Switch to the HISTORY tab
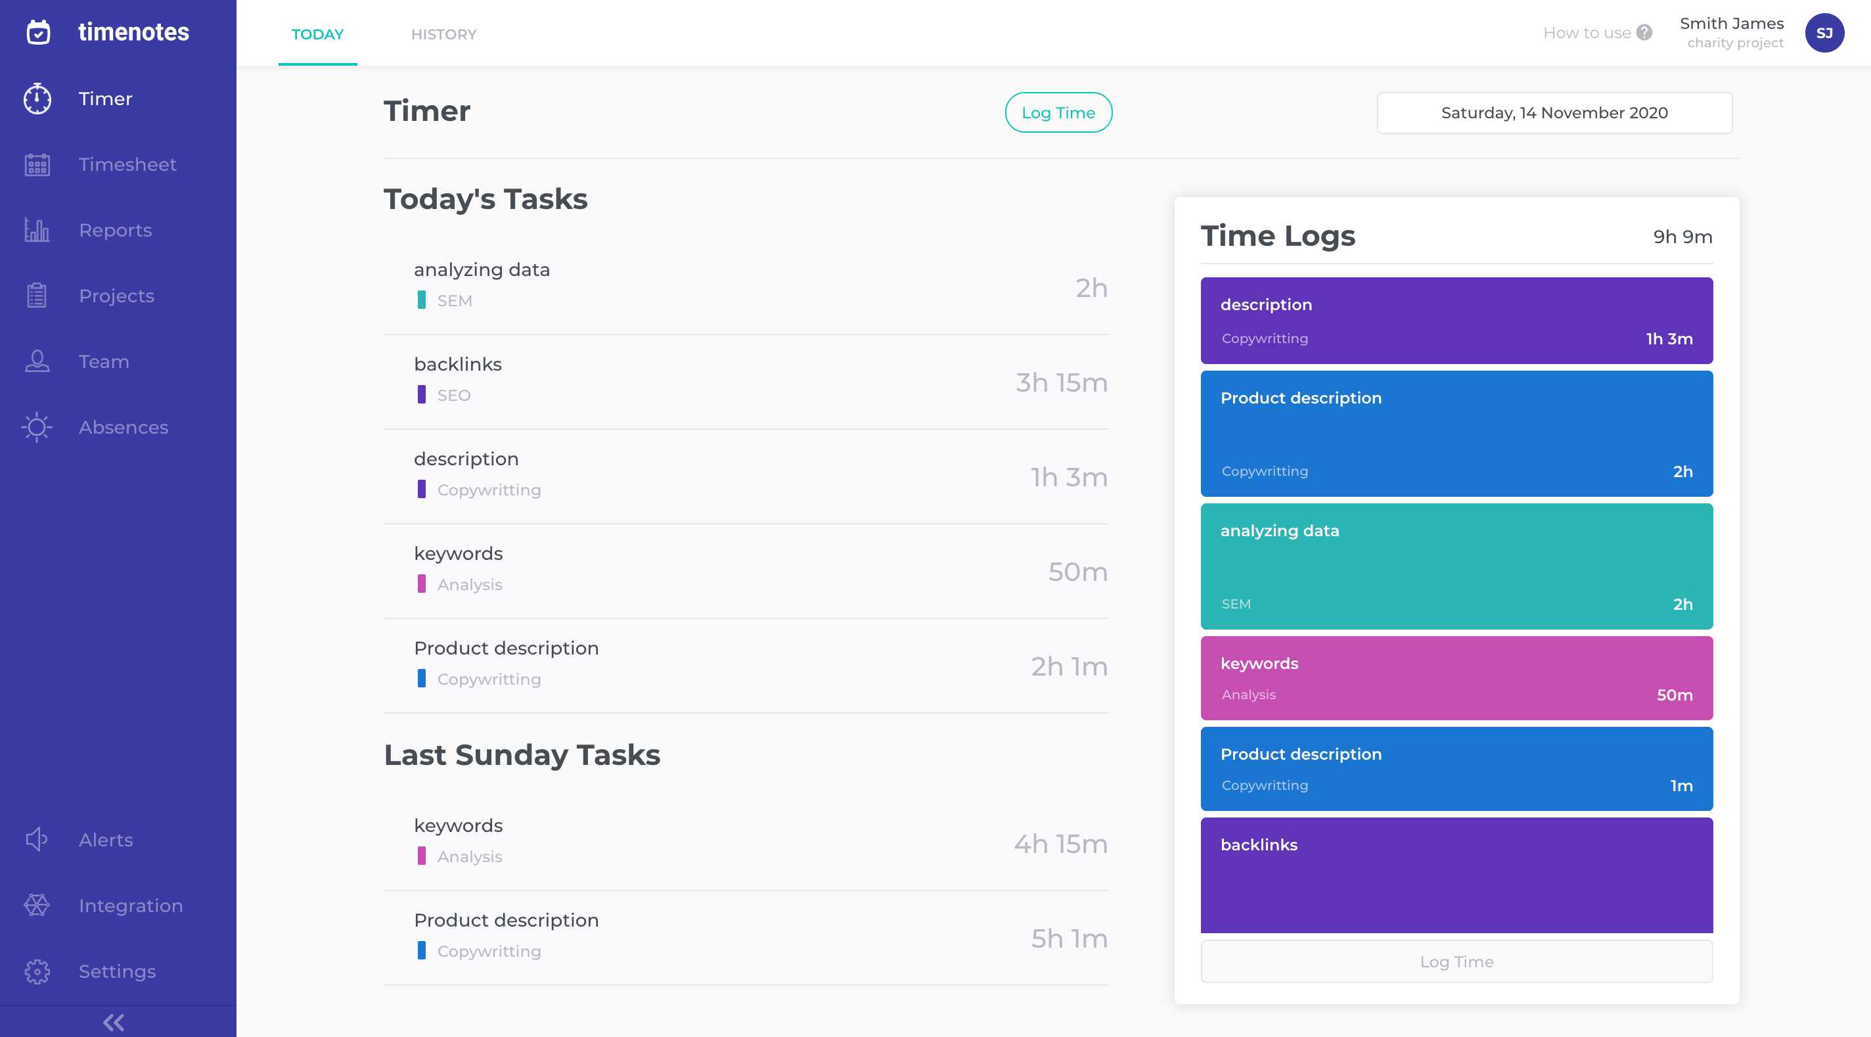 coord(443,34)
